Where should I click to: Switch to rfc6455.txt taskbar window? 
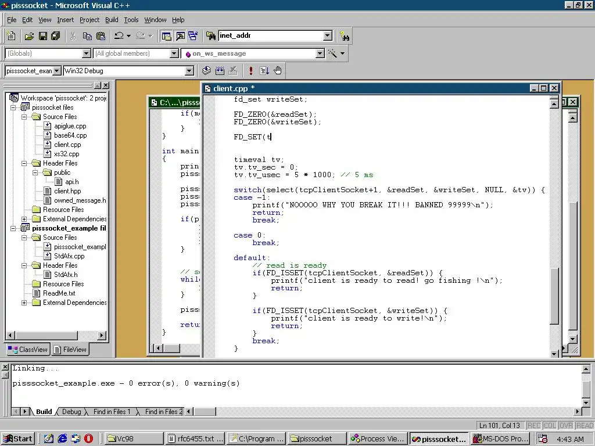(195, 439)
